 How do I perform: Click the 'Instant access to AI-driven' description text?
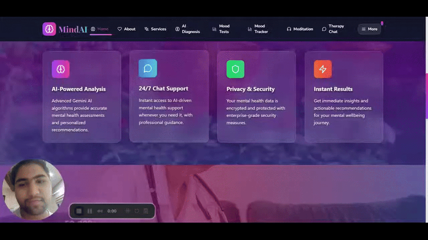(166, 111)
